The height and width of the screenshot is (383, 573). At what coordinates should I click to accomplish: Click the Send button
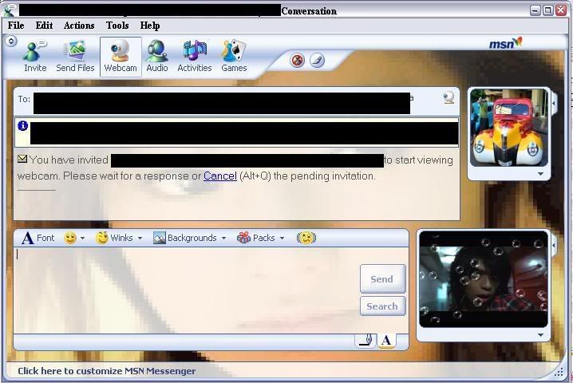[x=382, y=278]
